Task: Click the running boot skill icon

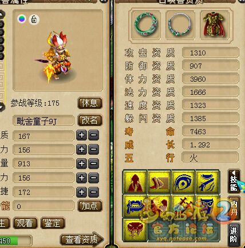Action: tap(159, 182)
